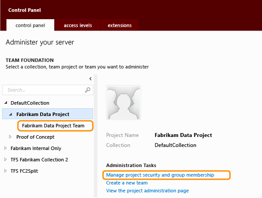Expand the Proof of Concept node

pos(10,137)
